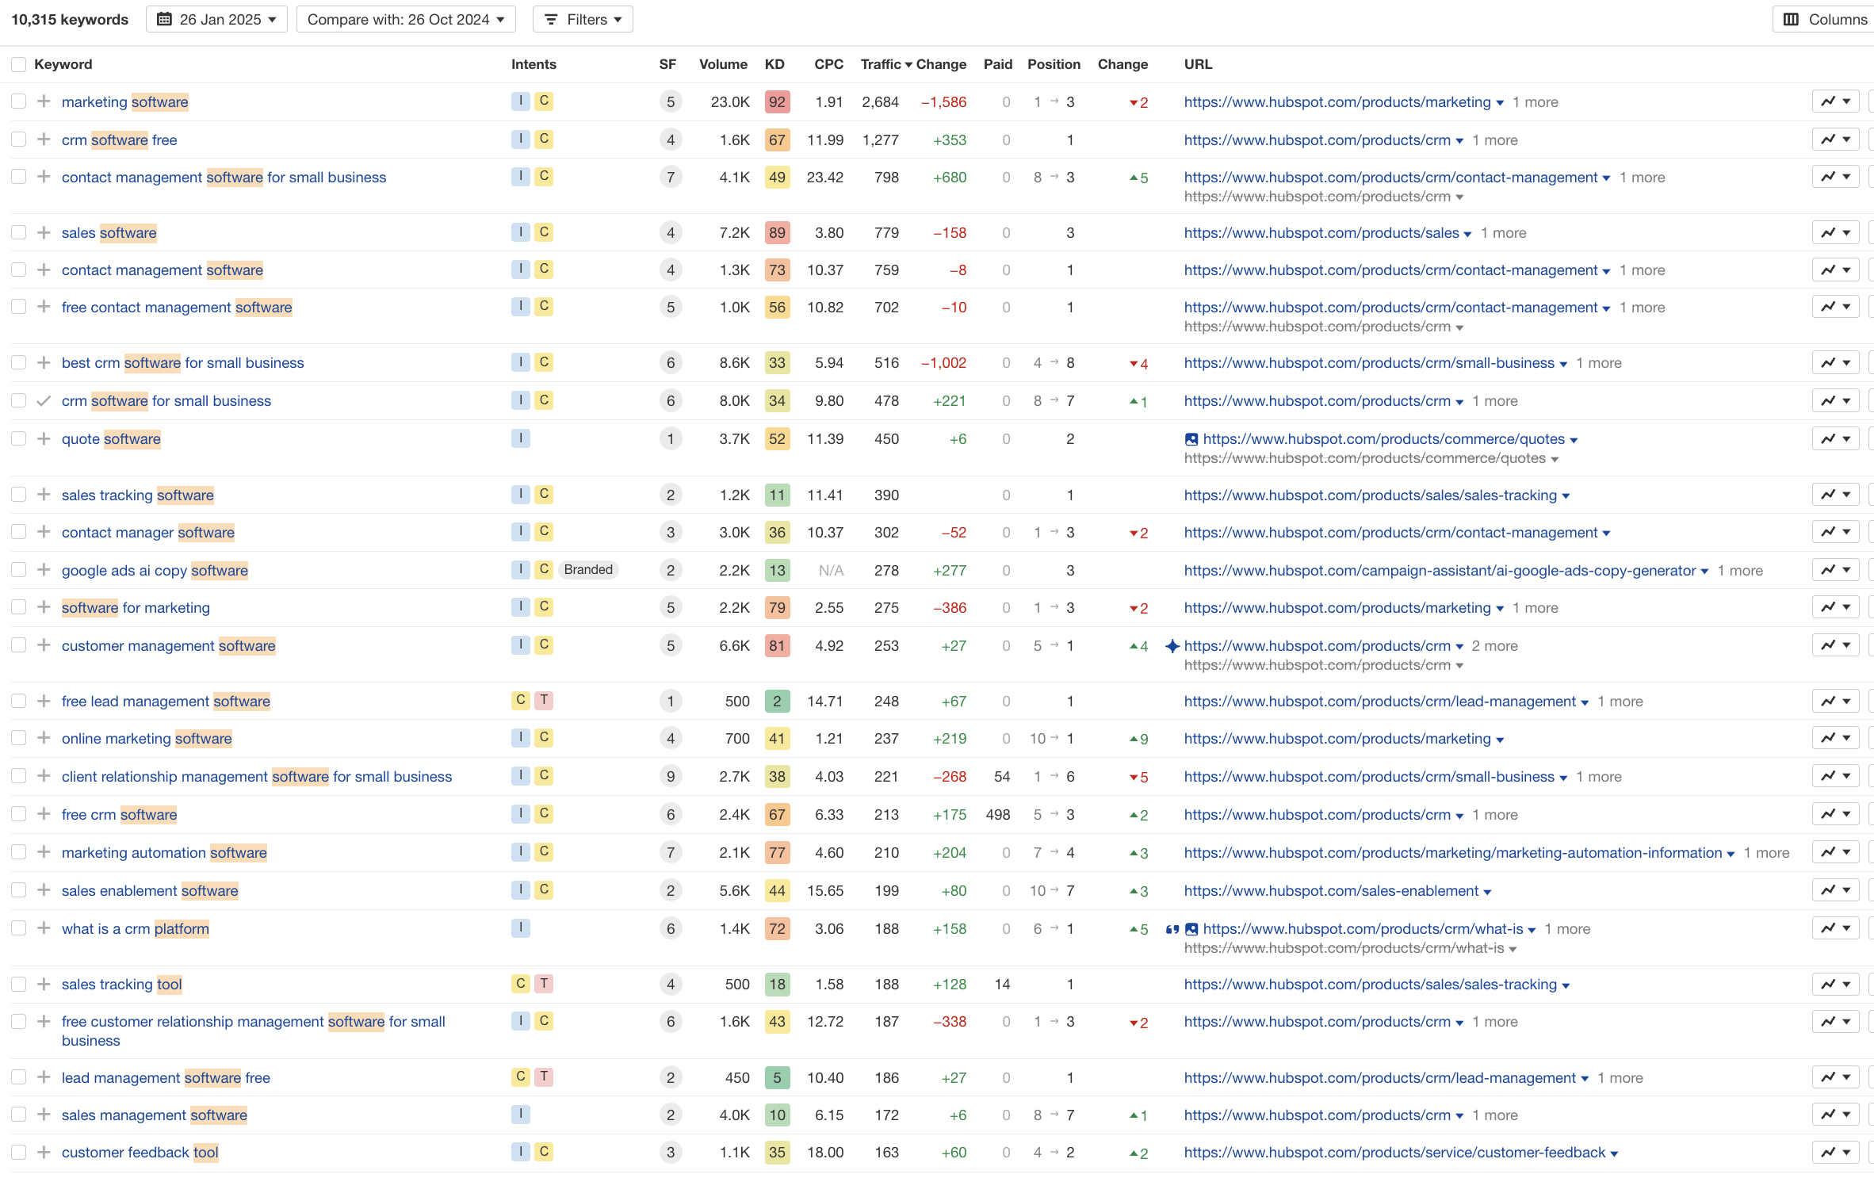This screenshot has height=1178, width=1874.
Task: Expand URL dropdown arrow for 'sales enablement software' row
Action: [x=1487, y=892]
